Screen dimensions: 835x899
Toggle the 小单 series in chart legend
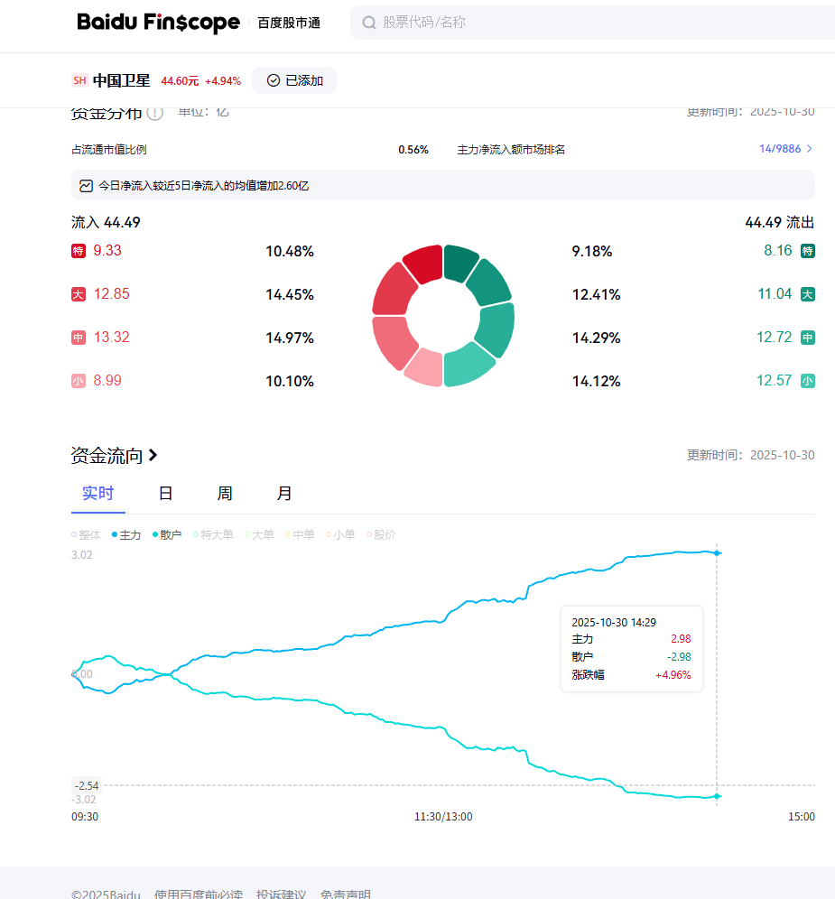pos(340,535)
